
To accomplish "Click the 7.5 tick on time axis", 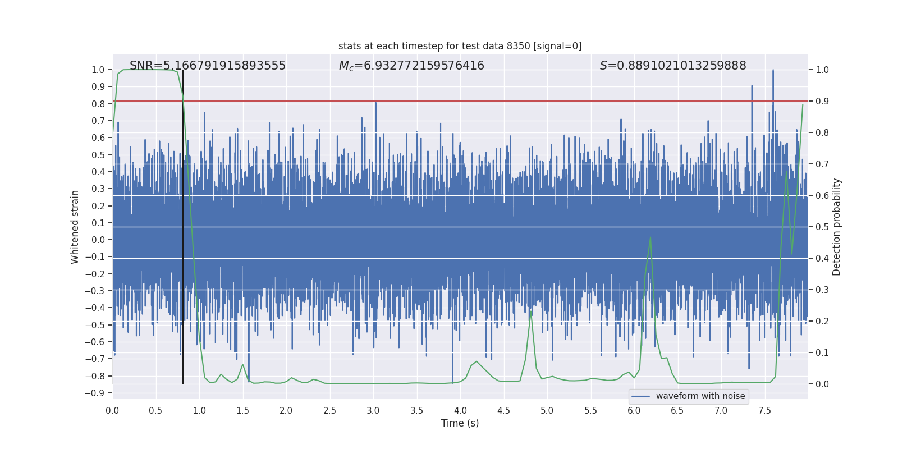I will [764, 411].
